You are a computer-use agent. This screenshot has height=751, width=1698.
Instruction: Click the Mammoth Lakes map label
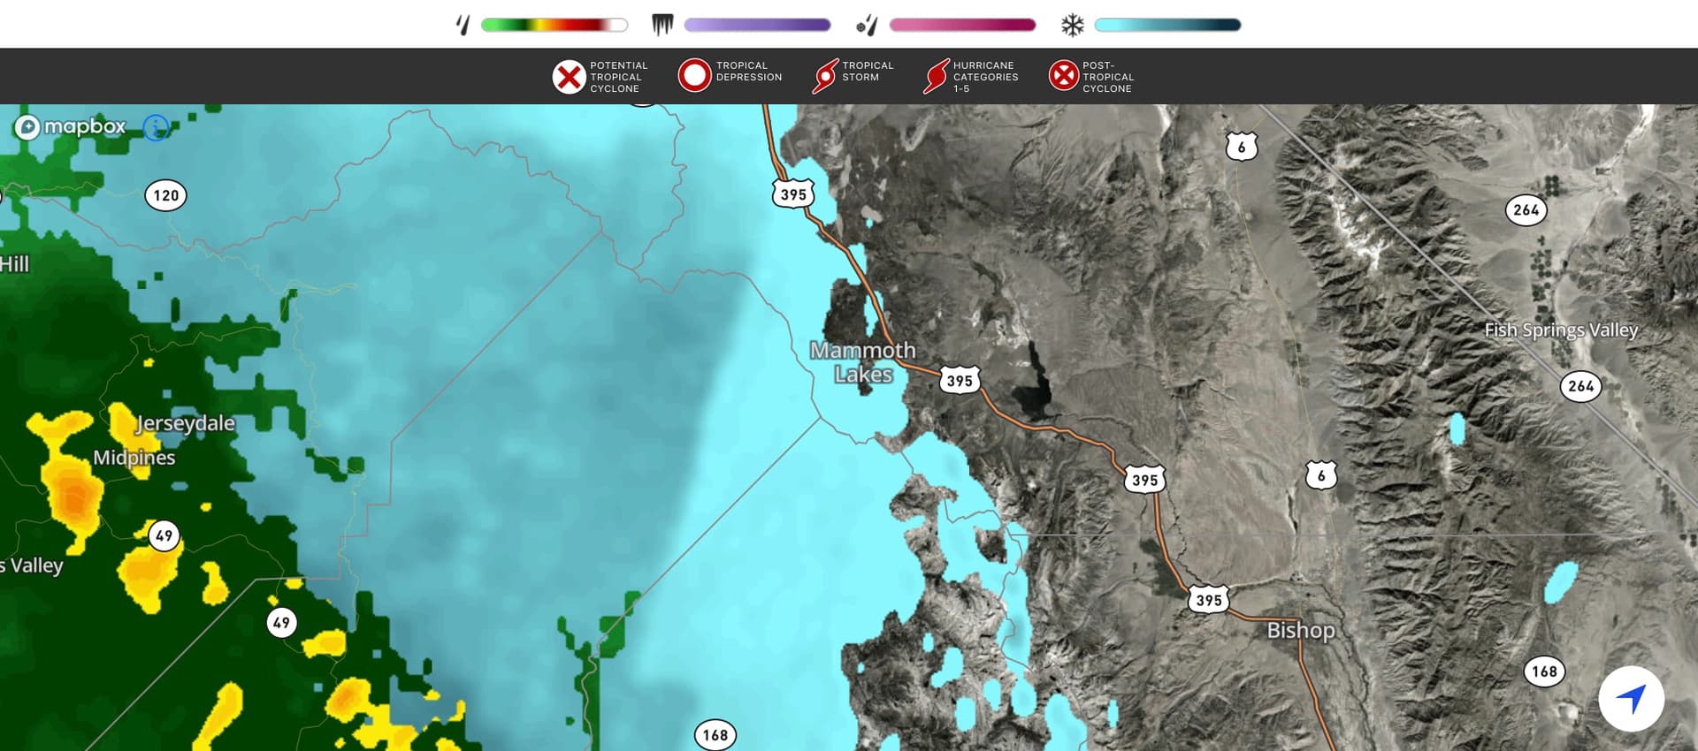(863, 362)
